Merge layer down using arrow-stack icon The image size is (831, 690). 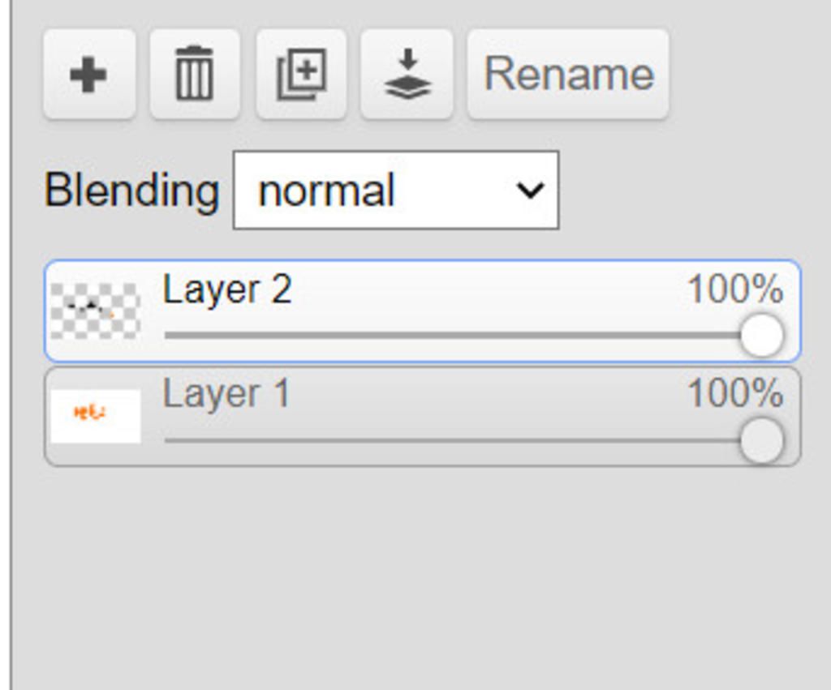tap(407, 74)
